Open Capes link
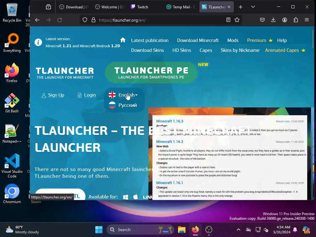This screenshot has width=316, height=237. [x=206, y=50]
